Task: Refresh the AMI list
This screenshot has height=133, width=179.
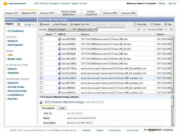Action: point(156,24)
